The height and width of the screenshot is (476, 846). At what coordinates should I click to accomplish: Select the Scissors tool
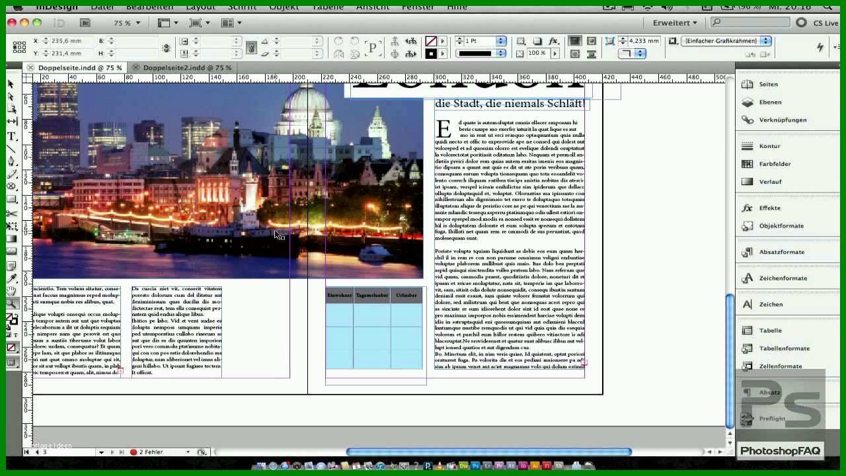pyautogui.click(x=12, y=214)
